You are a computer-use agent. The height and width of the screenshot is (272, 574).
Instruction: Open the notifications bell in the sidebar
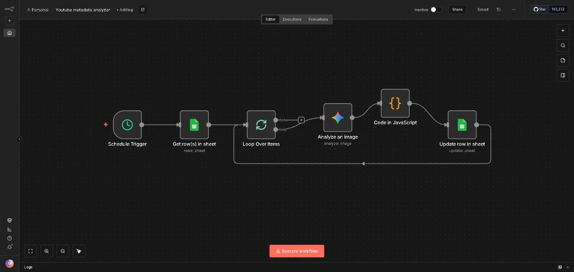click(x=10, y=247)
